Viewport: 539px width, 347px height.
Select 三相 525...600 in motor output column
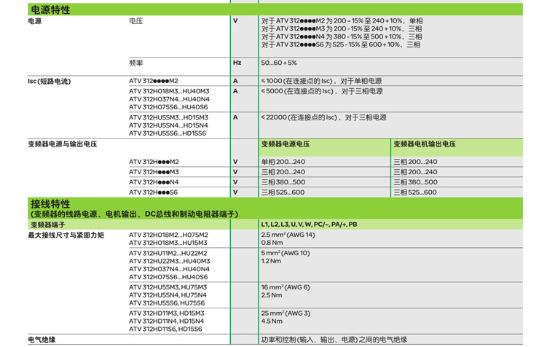[x=415, y=192]
